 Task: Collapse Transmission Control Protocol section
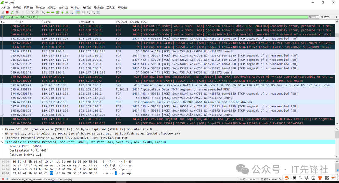(3, 142)
